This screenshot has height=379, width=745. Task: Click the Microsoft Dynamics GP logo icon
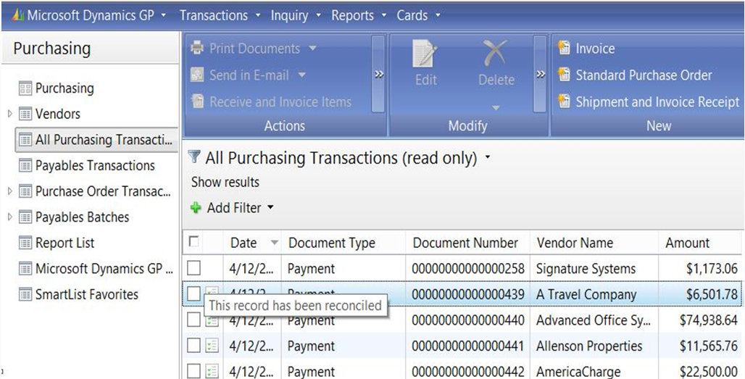(x=17, y=15)
